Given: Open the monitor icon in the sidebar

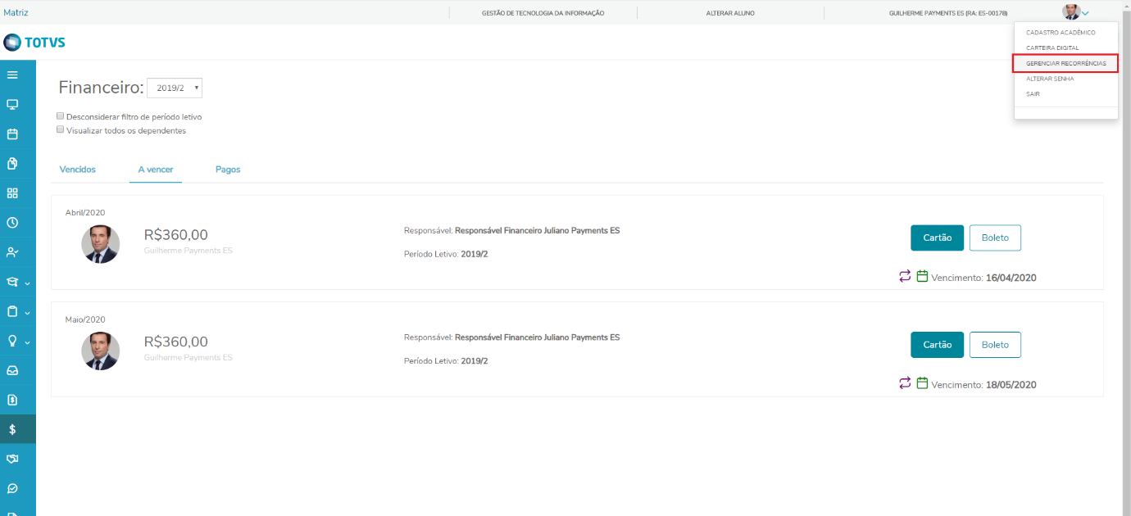Looking at the screenshot, I should 12,104.
